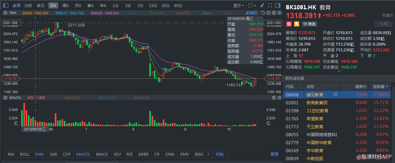The height and width of the screenshot is (163, 395).
Task: Enter fullscreen chart mode
Action: [269, 5]
